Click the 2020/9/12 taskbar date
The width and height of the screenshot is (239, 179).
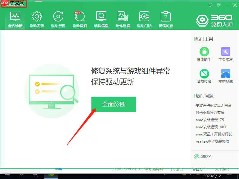click(x=212, y=176)
